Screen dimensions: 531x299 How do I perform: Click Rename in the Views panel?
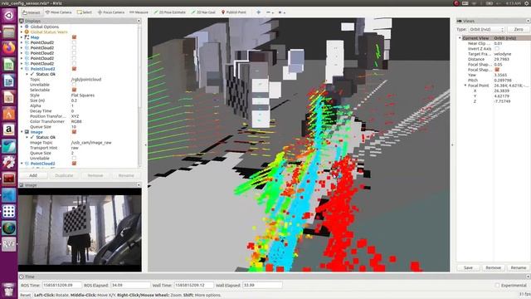518,267
